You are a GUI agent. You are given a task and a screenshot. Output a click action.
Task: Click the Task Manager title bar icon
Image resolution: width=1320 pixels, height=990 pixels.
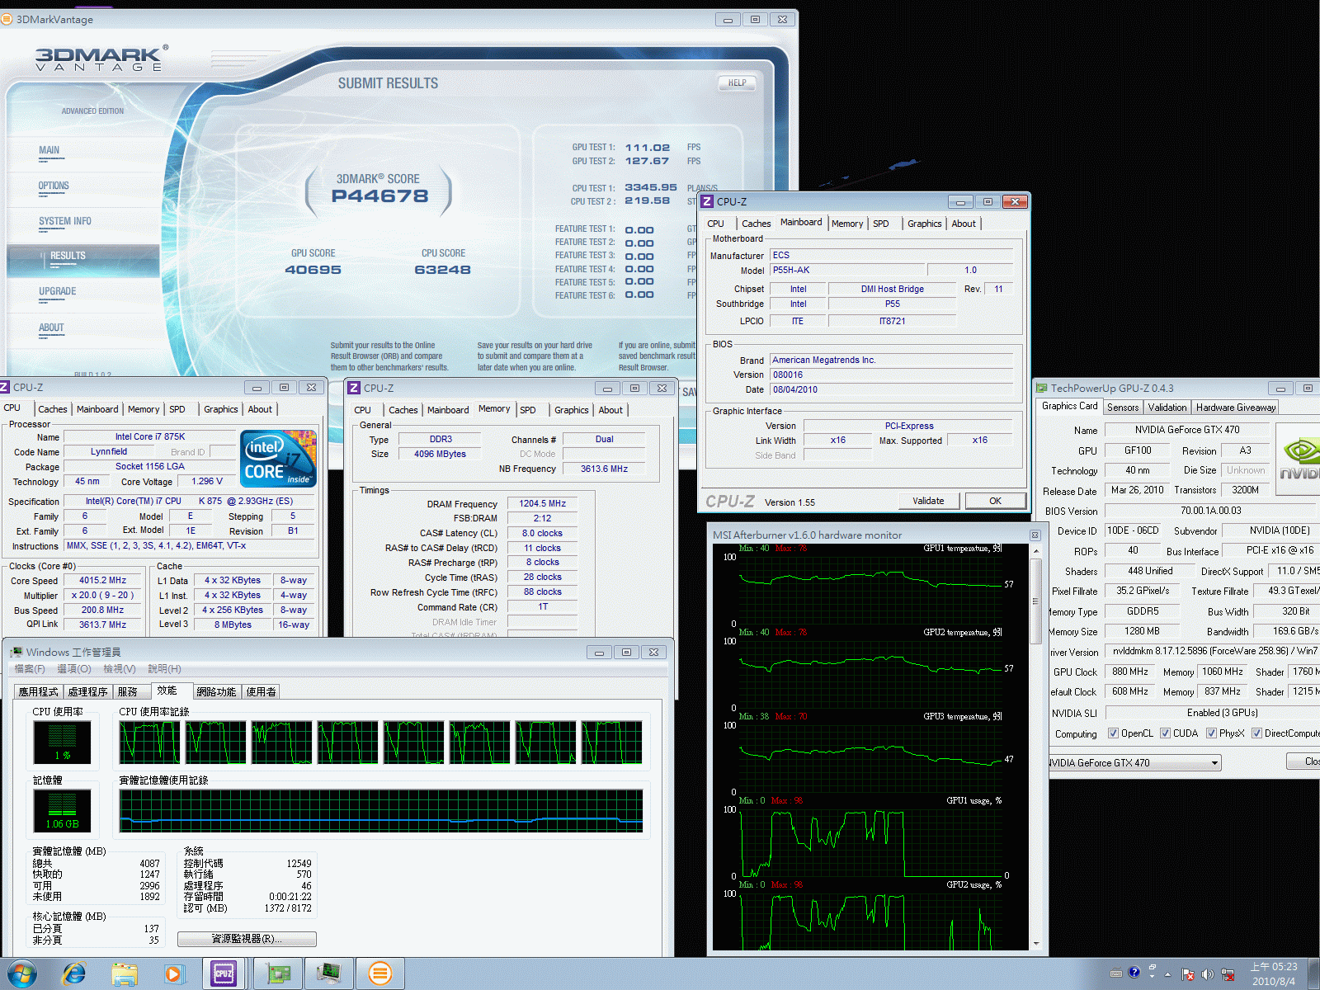16,653
